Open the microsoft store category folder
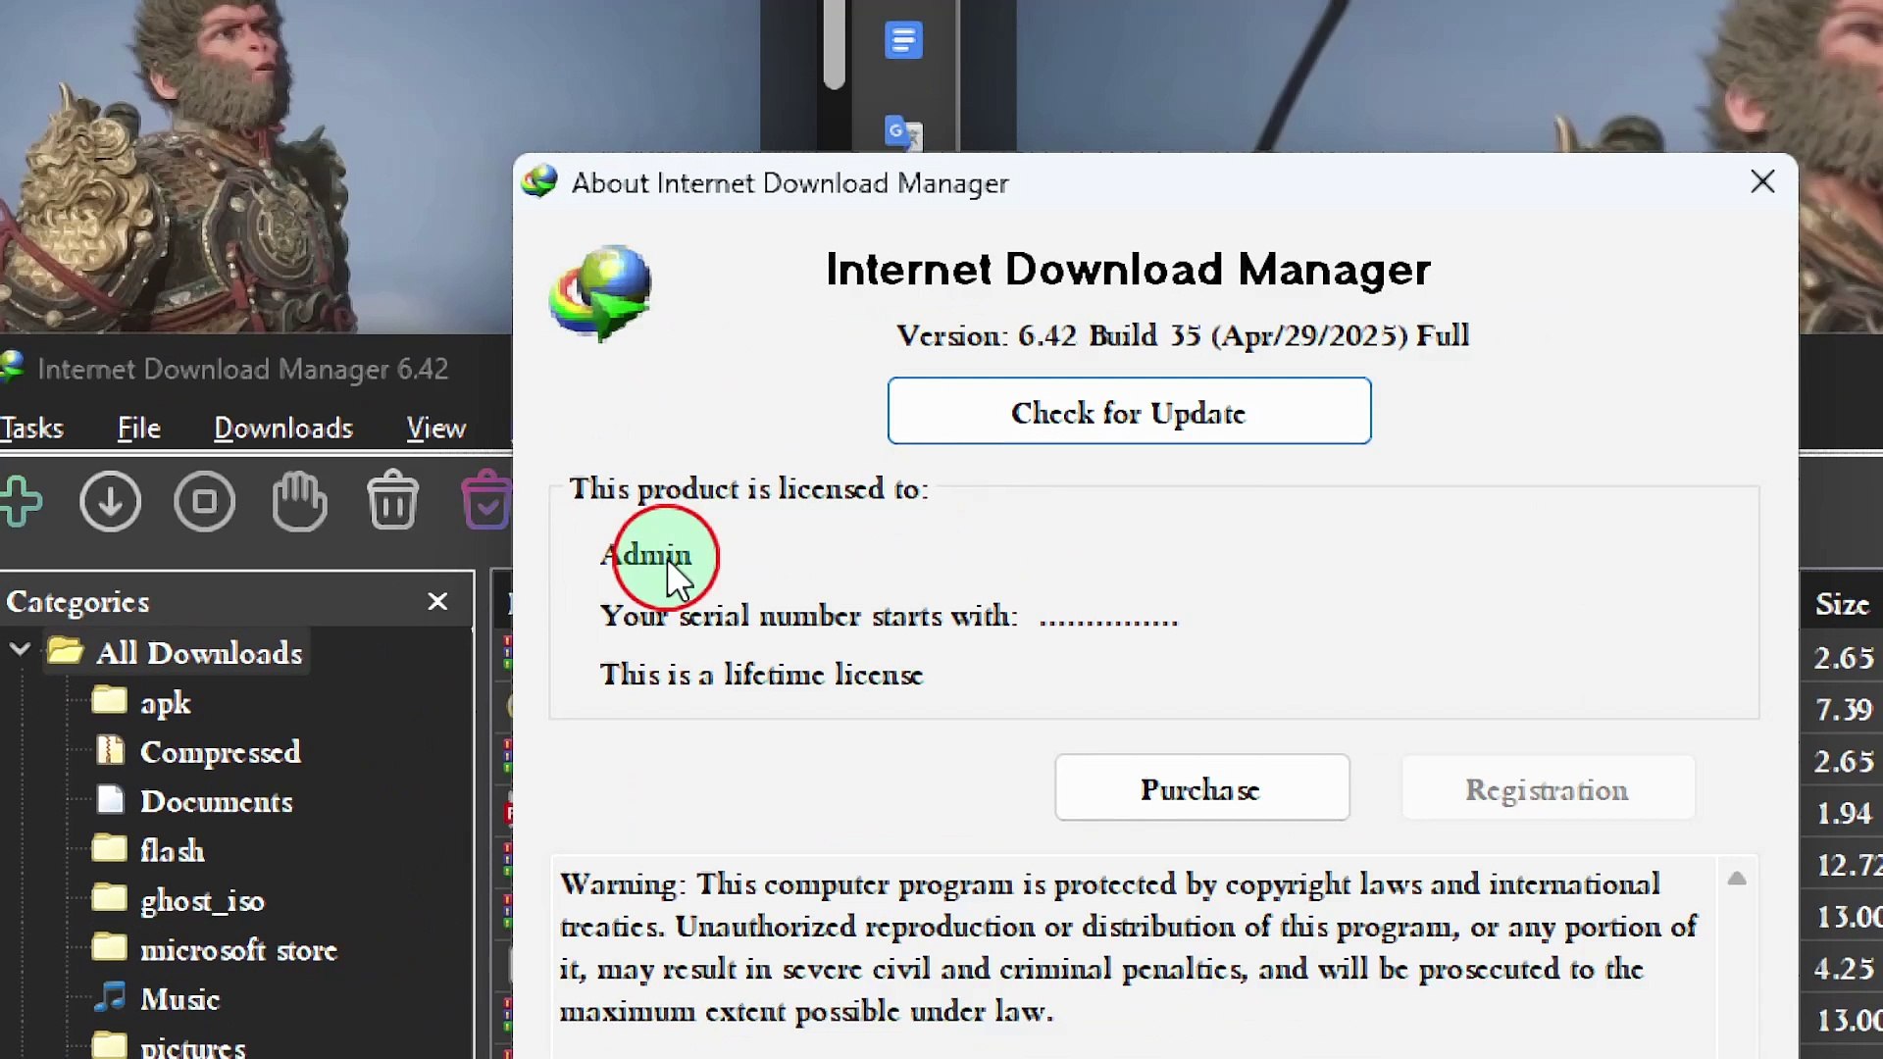This screenshot has width=1883, height=1059. [x=214, y=949]
